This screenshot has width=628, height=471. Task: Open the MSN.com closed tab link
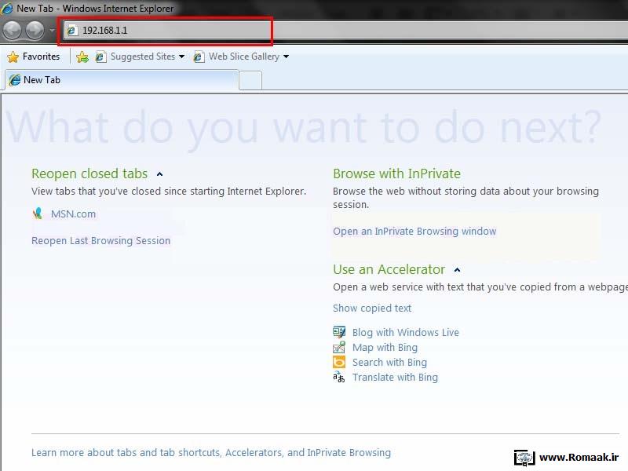(x=73, y=214)
